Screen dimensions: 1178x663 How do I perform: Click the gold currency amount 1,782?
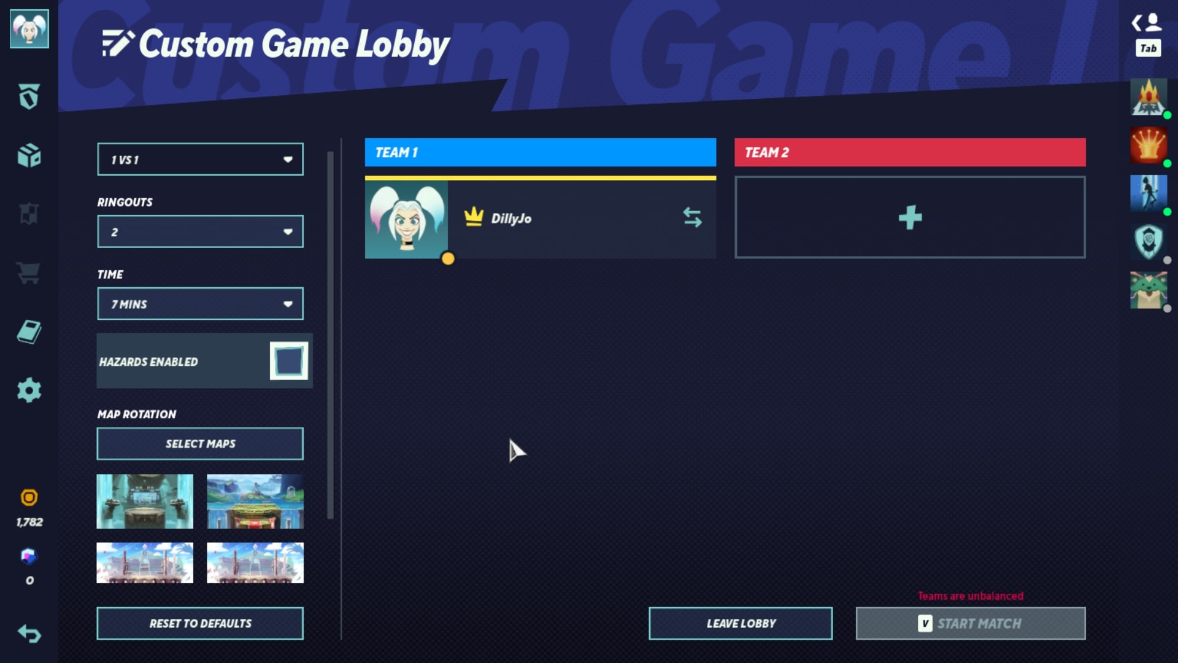click(x=30, y=521)
